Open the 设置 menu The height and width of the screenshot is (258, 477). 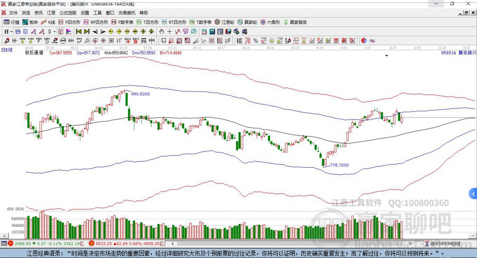[85, 13]
